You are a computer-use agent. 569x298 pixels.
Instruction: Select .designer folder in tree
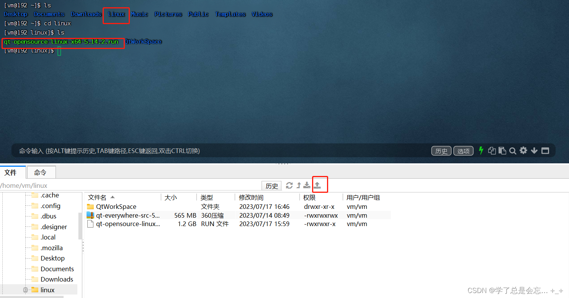click(54, 227)
